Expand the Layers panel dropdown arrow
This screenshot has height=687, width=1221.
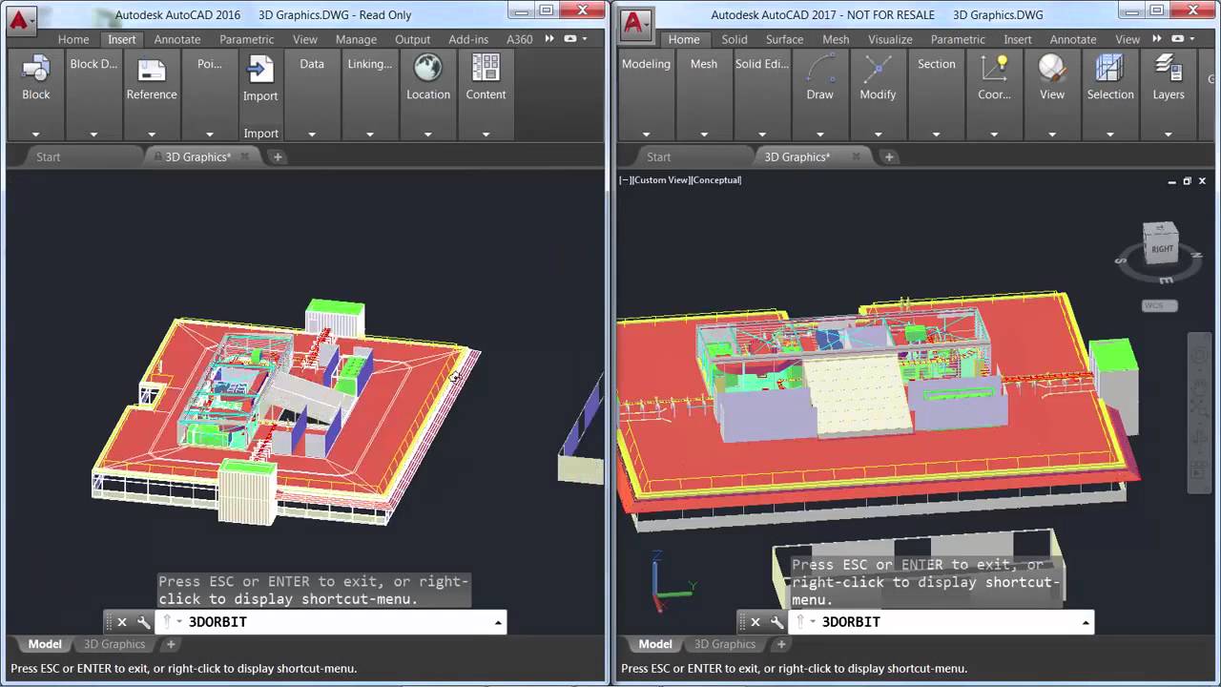(1169, 134)
